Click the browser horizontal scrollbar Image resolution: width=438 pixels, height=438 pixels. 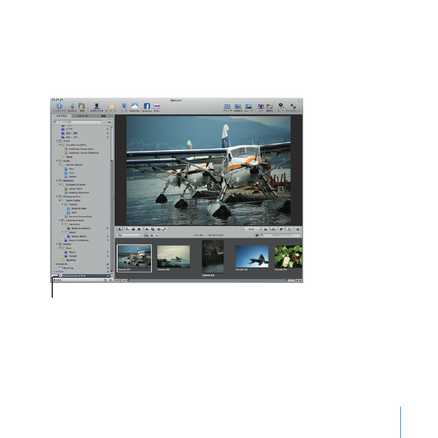(208, 280)
